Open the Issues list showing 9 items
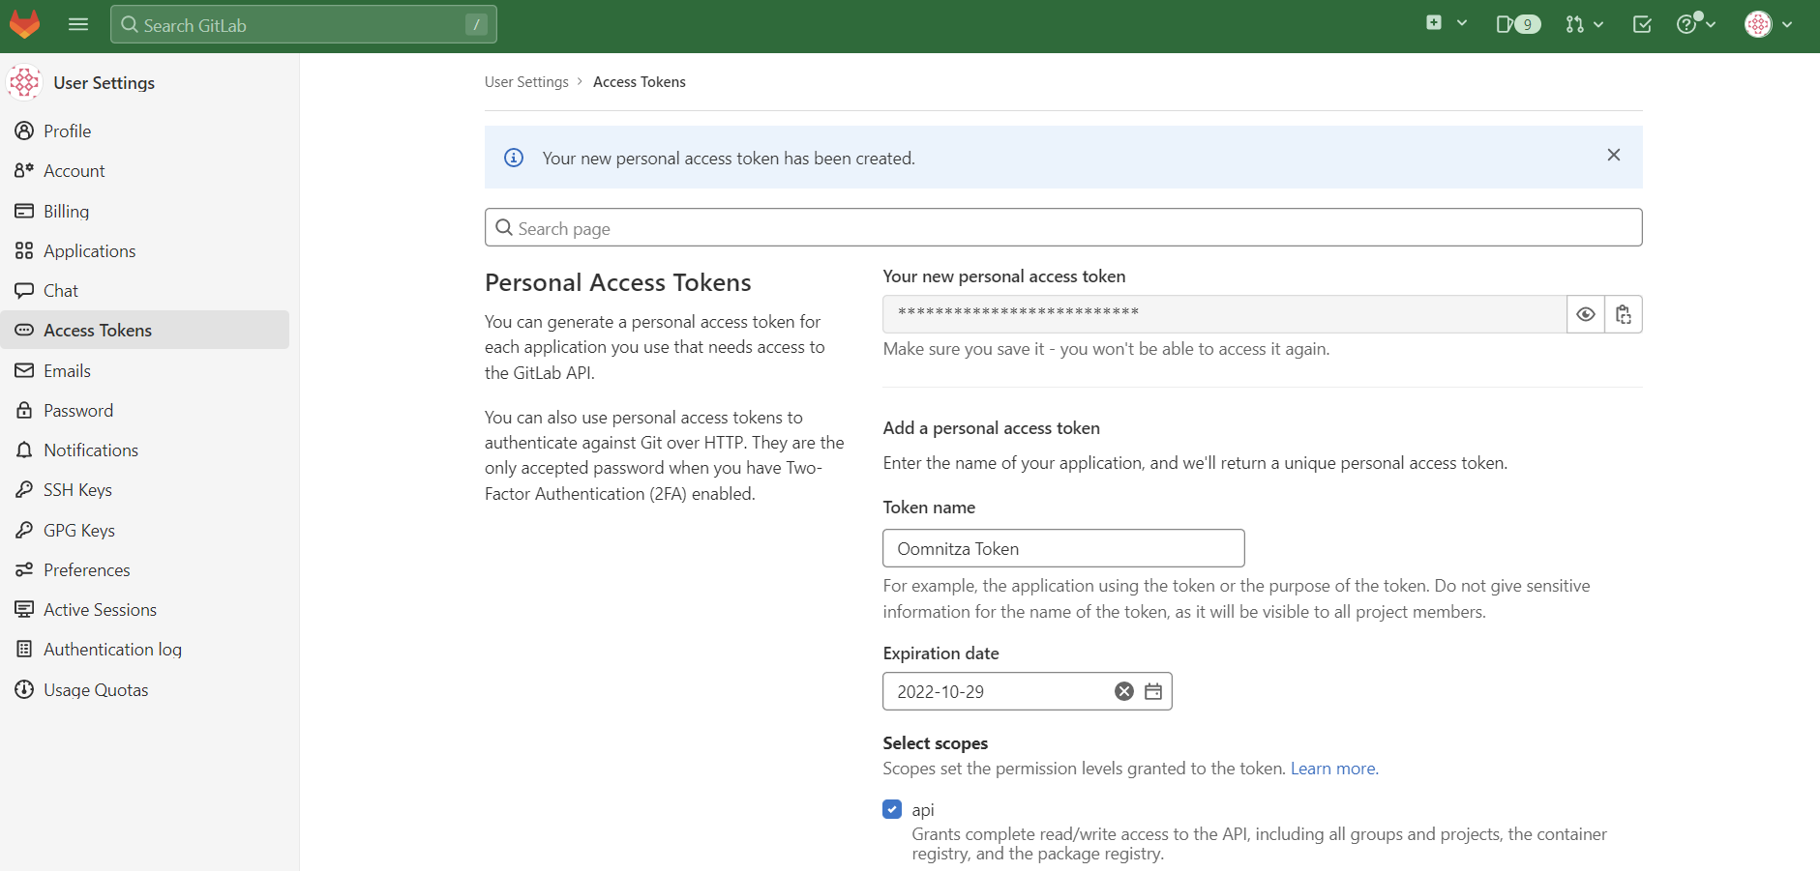 [x=1514, y=24]
